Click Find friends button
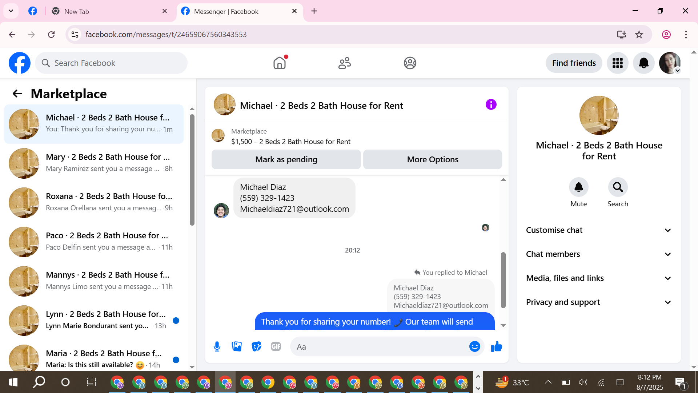Viewport: 698px width, 393px height. click(x=574, y=63)
